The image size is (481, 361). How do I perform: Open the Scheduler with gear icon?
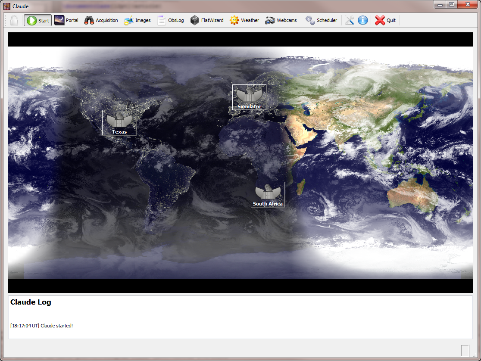coord(322,20)
